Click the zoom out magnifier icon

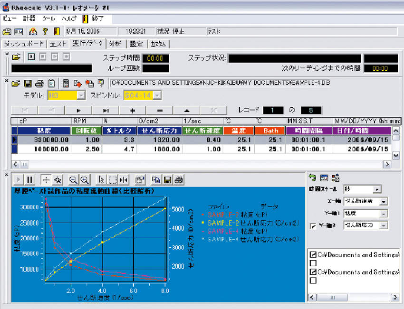tap(73, 180)
